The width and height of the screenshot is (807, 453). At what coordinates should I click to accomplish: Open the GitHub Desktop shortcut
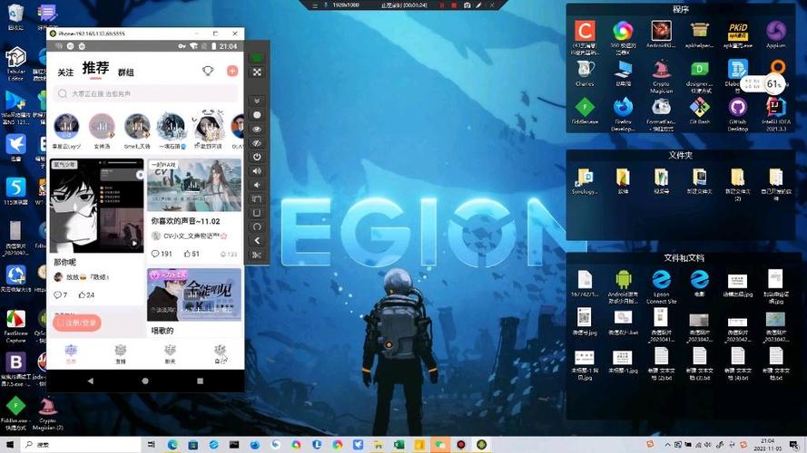[x=737, y=114]
